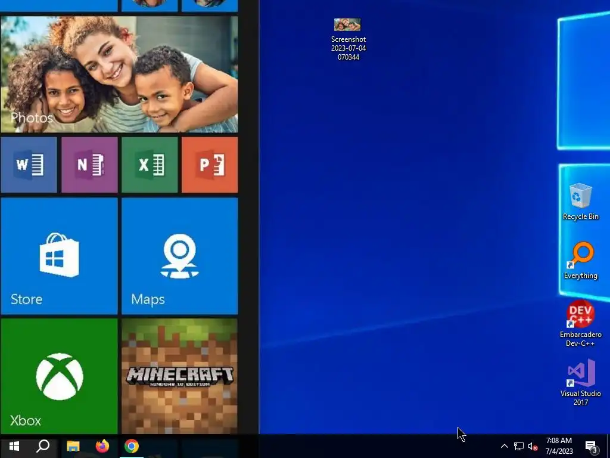Switch to Google Chrome in the taskbar
The image size is (610, 458).
coord(132,446)
